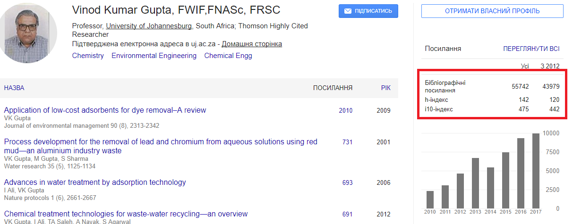Click the ОТРИМАТИ ВЛАСНИЙ ПРОФІЛЬ button
The height and width of the screenshot is (224, 573).
[492, 11]
